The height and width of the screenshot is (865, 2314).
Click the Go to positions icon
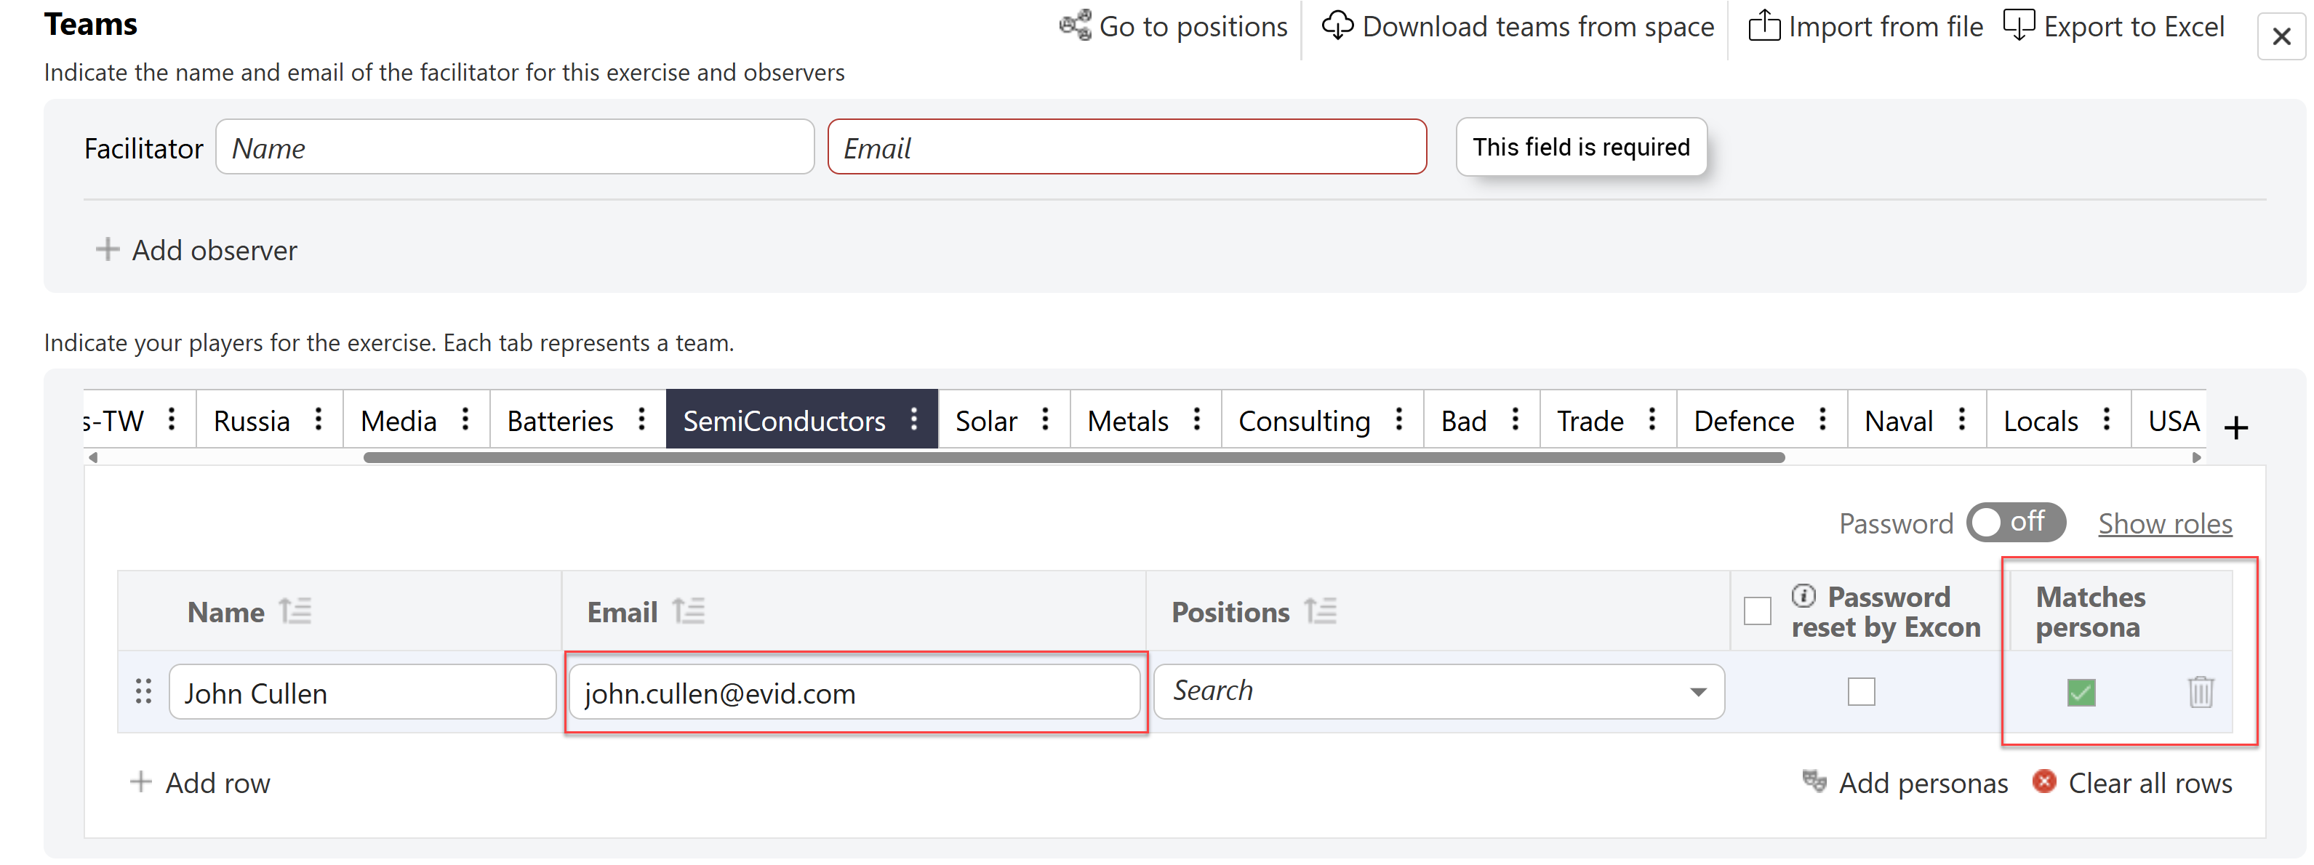[1074, 25]
